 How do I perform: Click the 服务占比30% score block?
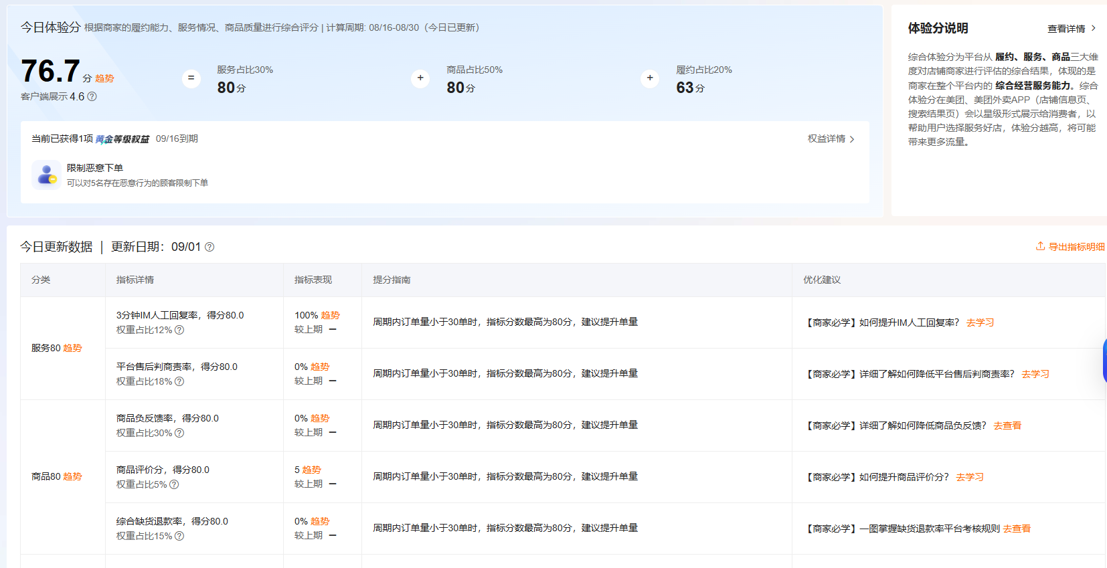(245, 79)
